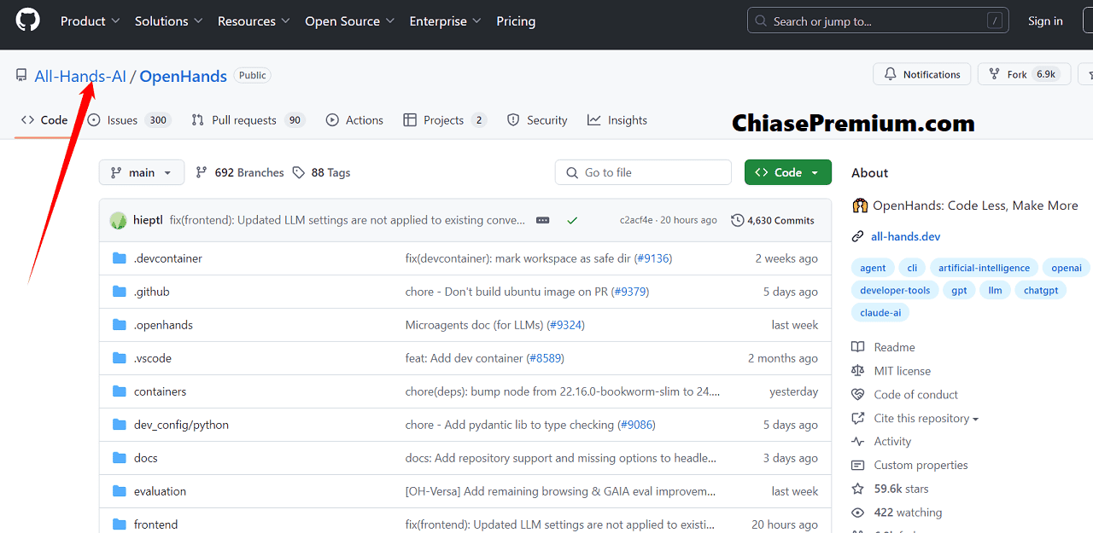This screenshot has height=533, width=1093.
Task: Click the developer-tools topic tag
Action: pos(895,290)
